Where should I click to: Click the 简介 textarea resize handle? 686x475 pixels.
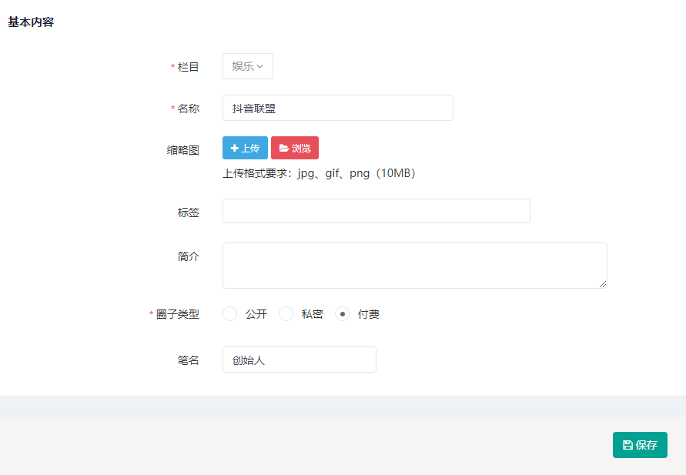tap(603, 284)
